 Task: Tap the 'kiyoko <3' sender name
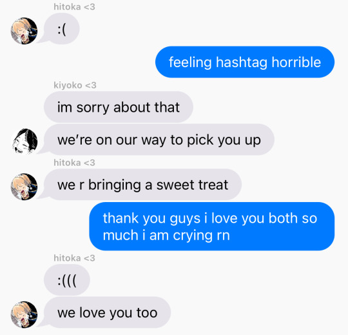click(x=75, y=85)
